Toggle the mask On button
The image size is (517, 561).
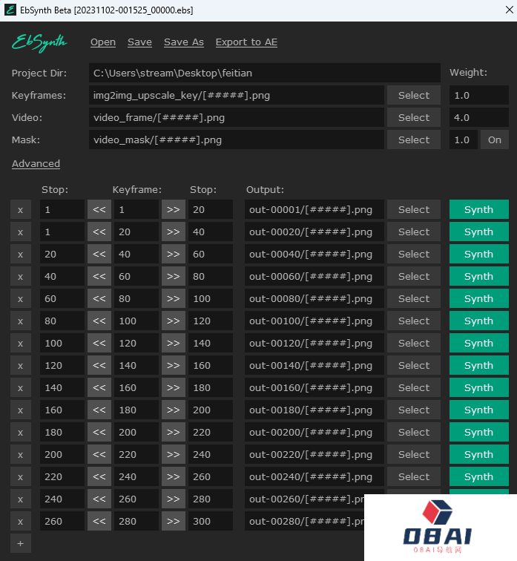coord(495,140)
